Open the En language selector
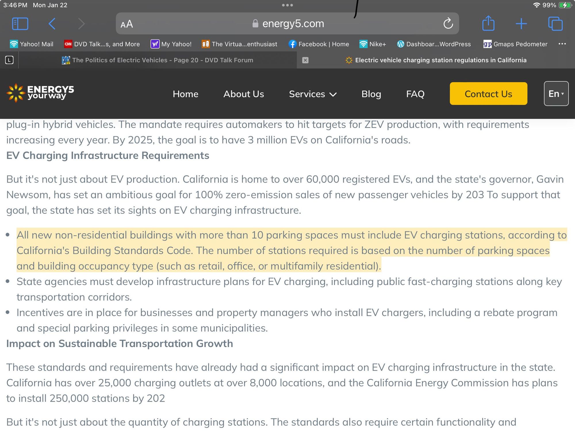The image size is (575, 431). tap(556, 94)
